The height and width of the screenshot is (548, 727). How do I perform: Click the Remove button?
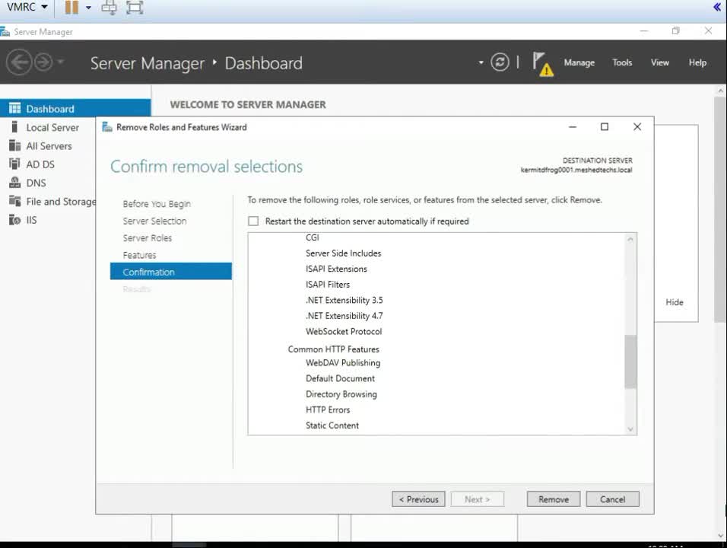coord(553,499)
